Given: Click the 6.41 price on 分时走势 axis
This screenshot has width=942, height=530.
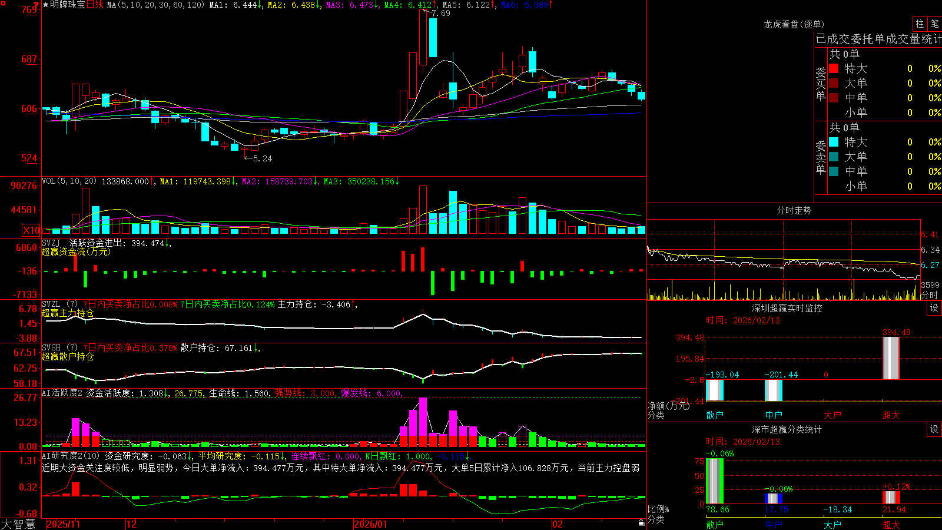Looking at the screenshot, I should 930,234.
